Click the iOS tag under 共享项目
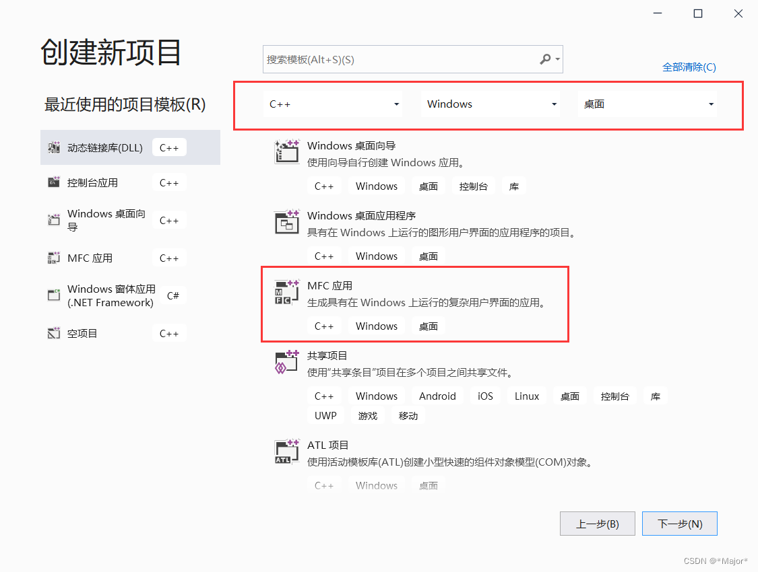Viewport: 758px width, 572px height. pos(485,396)
